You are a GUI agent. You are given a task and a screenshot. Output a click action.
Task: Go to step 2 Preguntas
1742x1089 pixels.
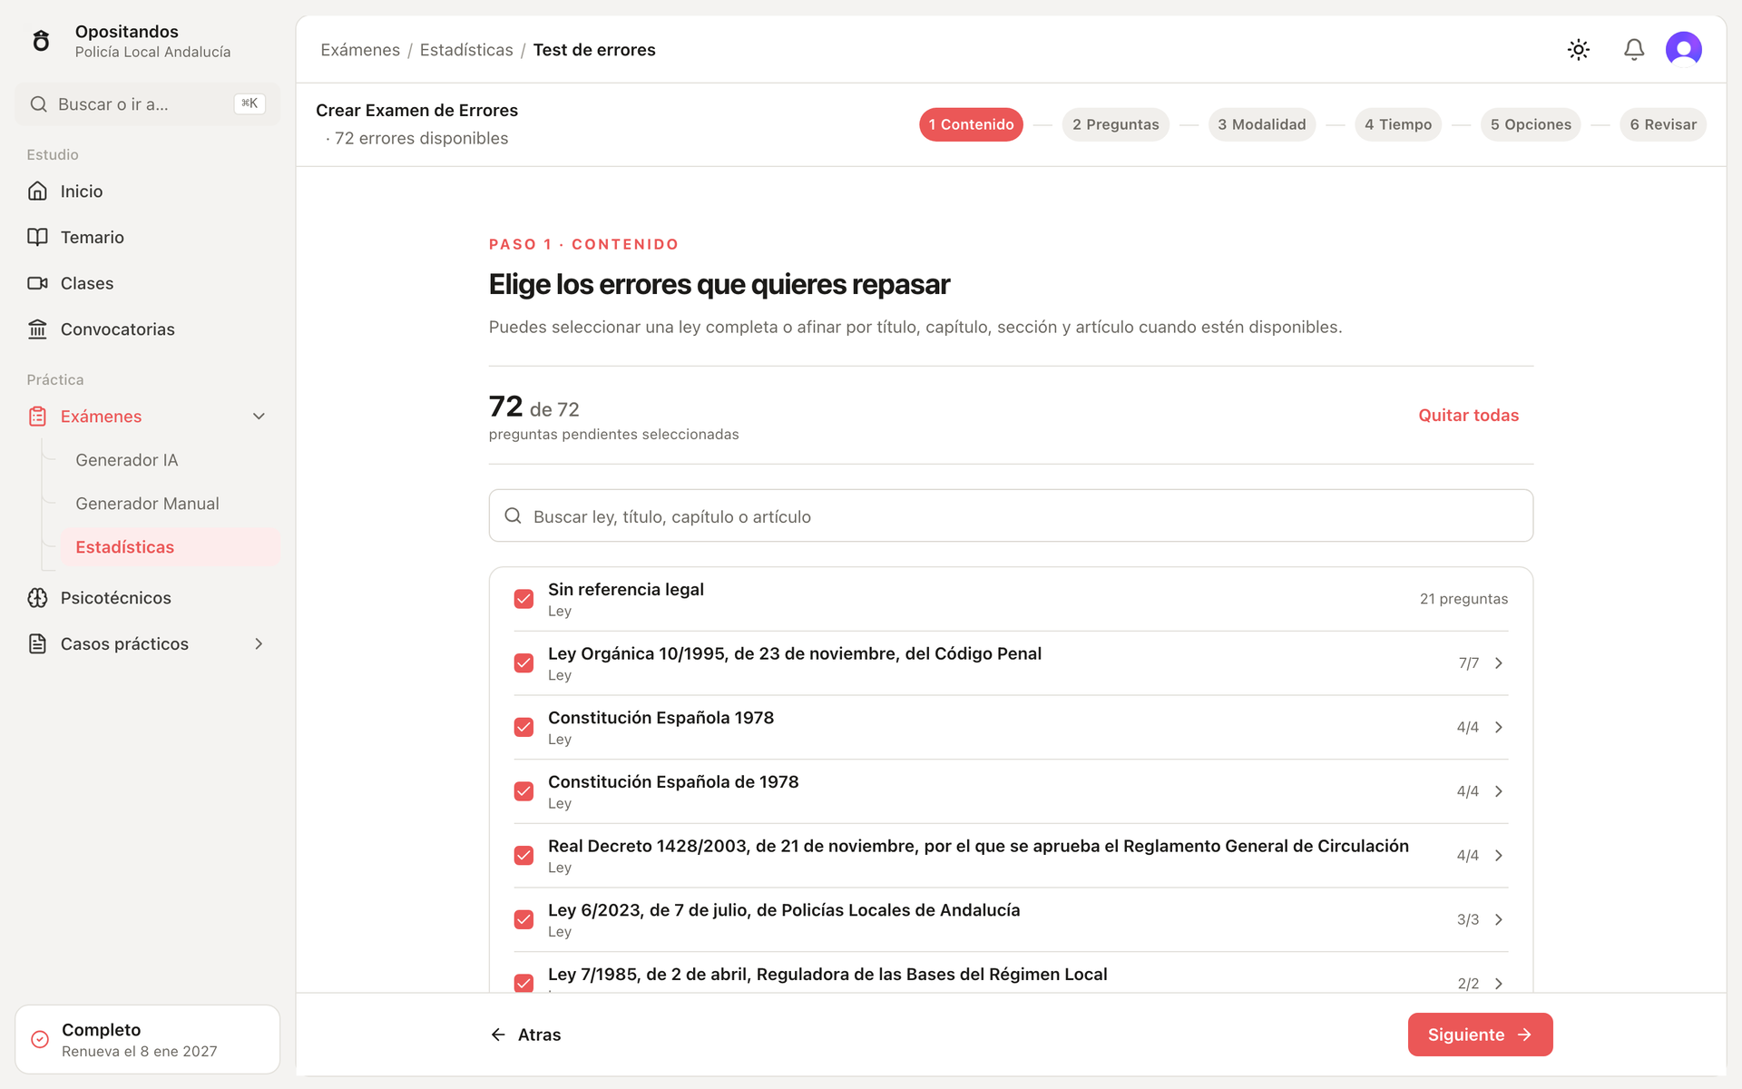point(1115,124)
